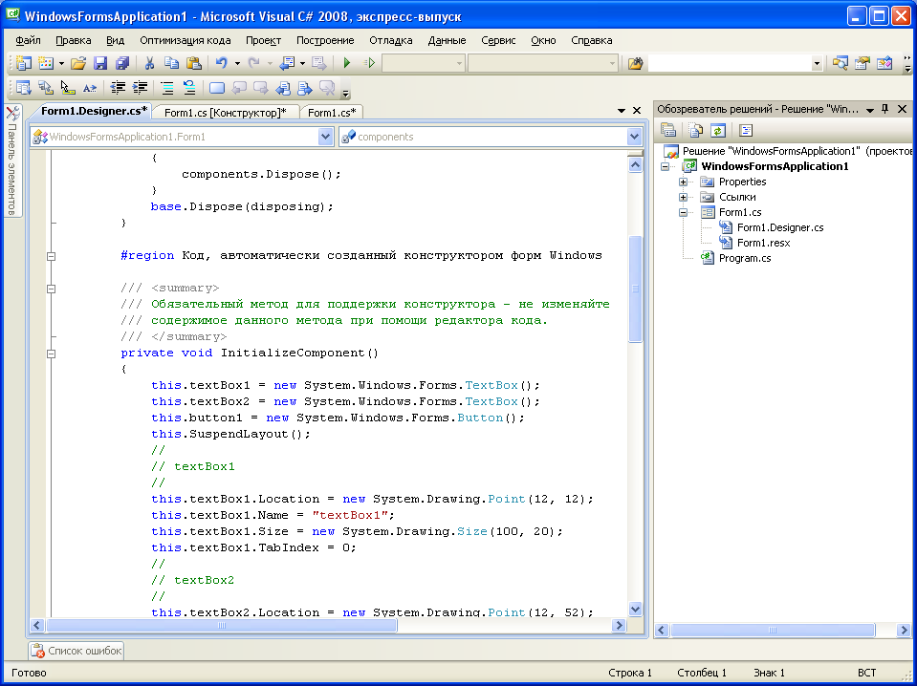Save the current file with floppy icon
This screenshot has width=917, height=686.
[100, 63]
